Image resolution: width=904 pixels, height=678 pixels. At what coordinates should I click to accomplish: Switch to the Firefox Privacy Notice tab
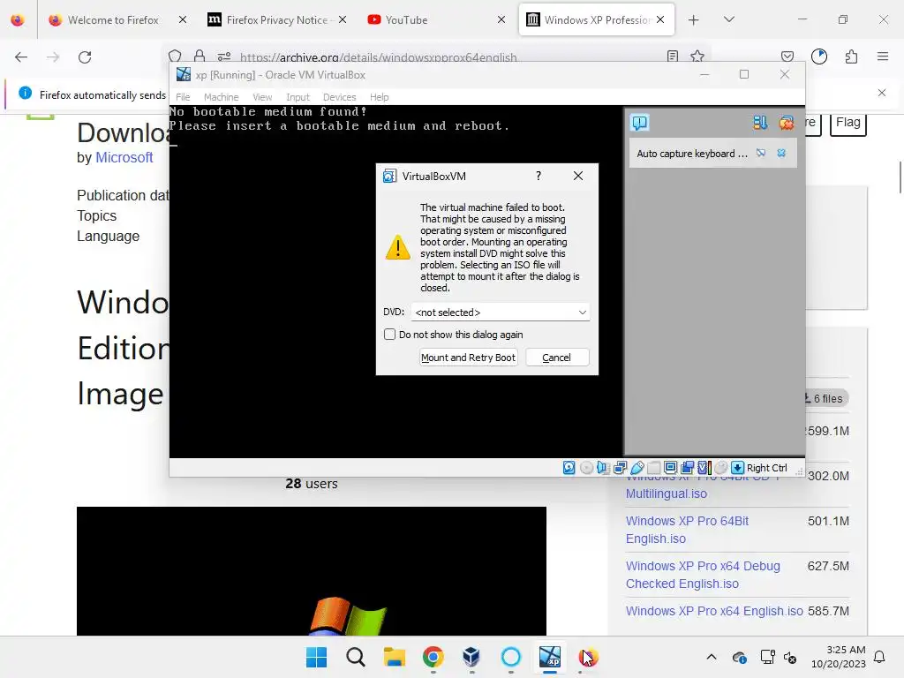click(x=277, y=20)
